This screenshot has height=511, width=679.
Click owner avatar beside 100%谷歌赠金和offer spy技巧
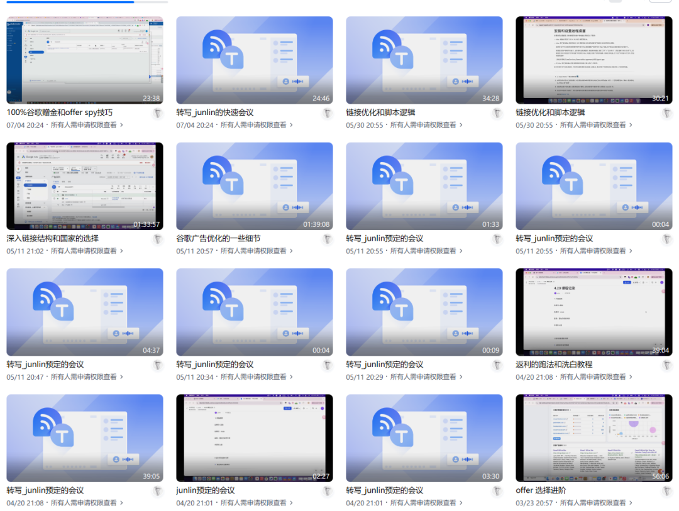pyautogui.click(x=158, y=114)
